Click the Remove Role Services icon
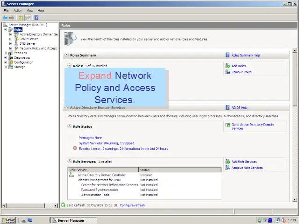The image size is (299, 224). [x=228, y=168]
